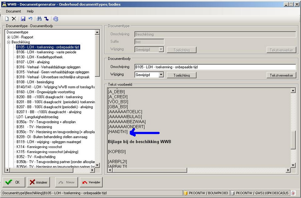Select B350a - TV - Terugvordering + aflosplan
301x198 pixels.
(46, 122)
